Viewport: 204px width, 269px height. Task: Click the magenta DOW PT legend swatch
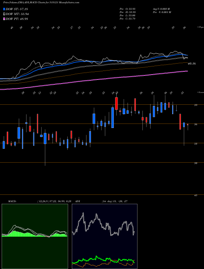[x=4, y=19]
